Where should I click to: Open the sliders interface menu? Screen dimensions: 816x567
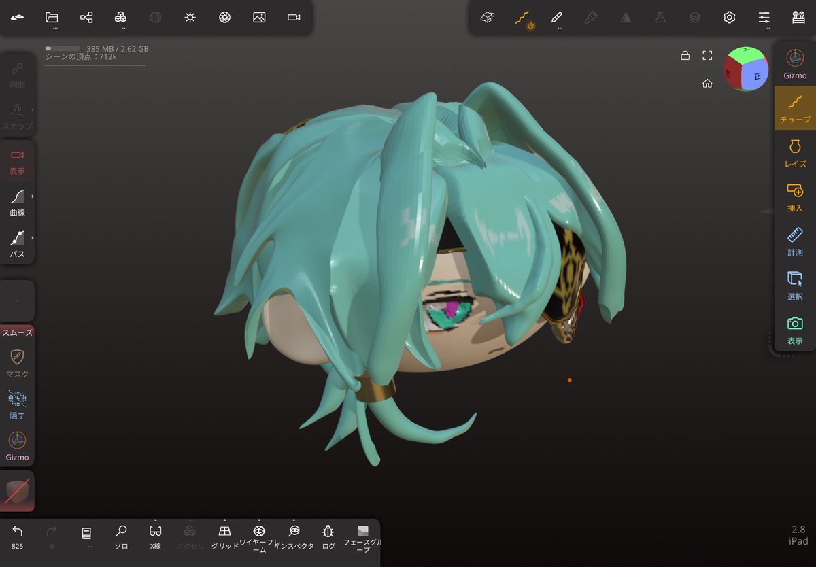point(764,17)
